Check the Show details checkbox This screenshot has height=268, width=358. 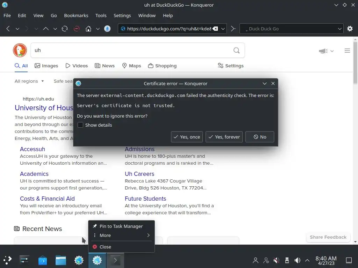click(80, 125)
